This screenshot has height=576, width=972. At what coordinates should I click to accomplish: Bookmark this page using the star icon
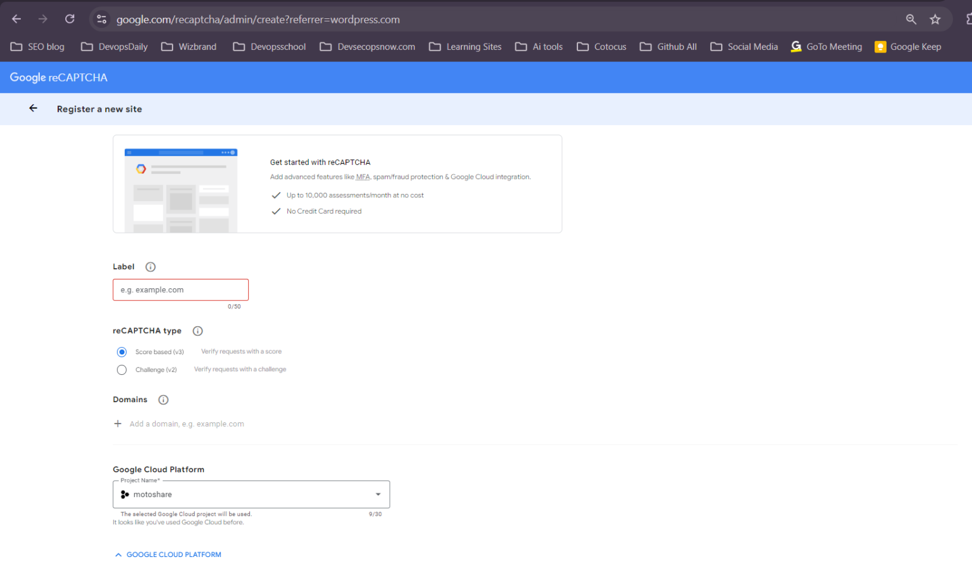coord(935,19)
